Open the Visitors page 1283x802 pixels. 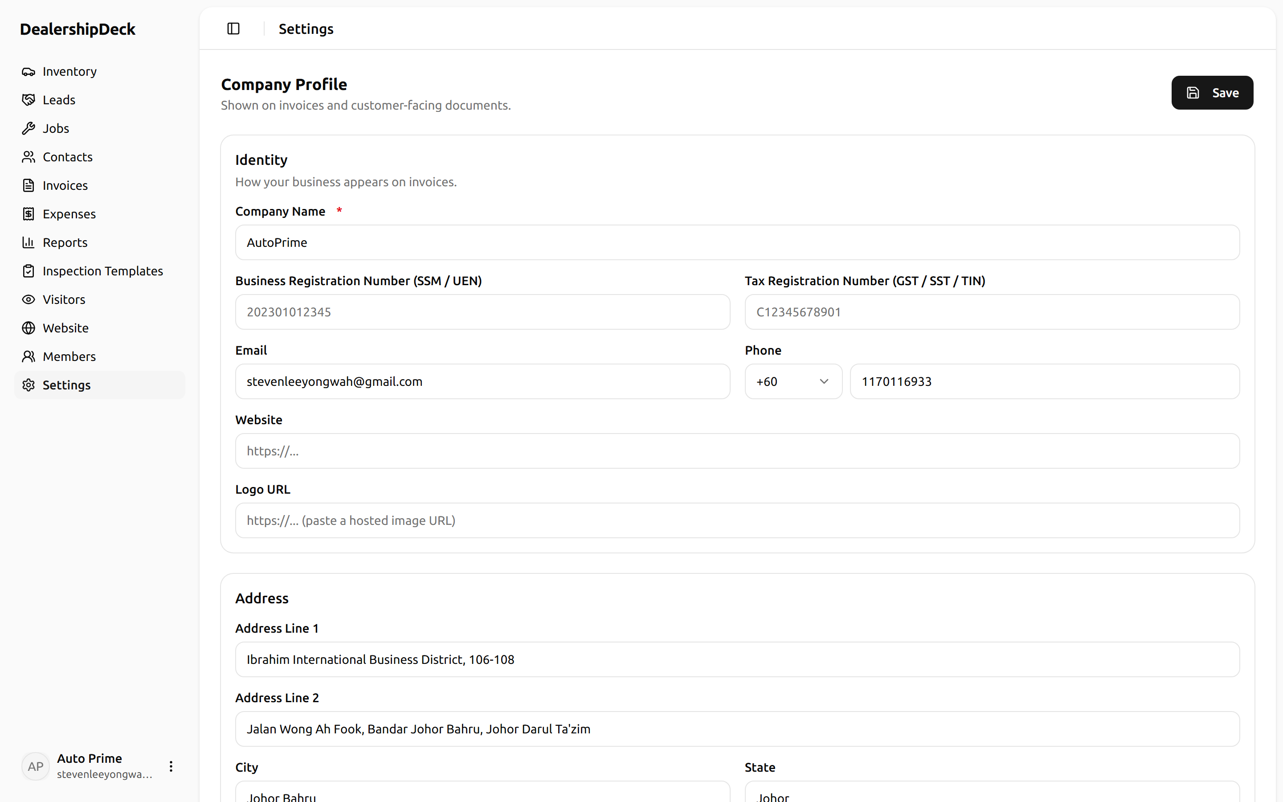(100, 300)
